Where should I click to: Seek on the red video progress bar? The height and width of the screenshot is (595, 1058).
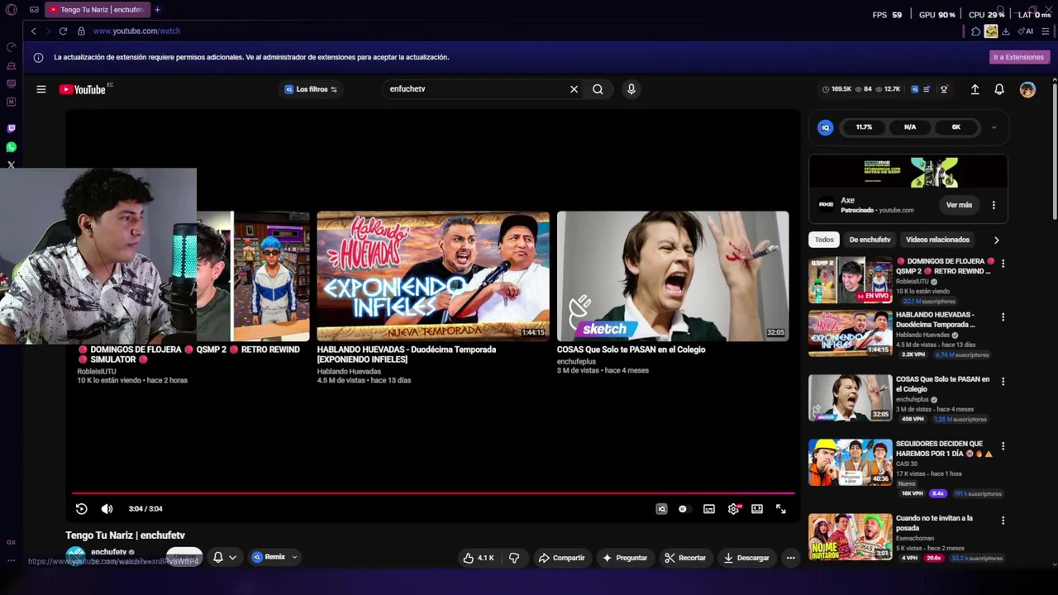coord(433,493)
